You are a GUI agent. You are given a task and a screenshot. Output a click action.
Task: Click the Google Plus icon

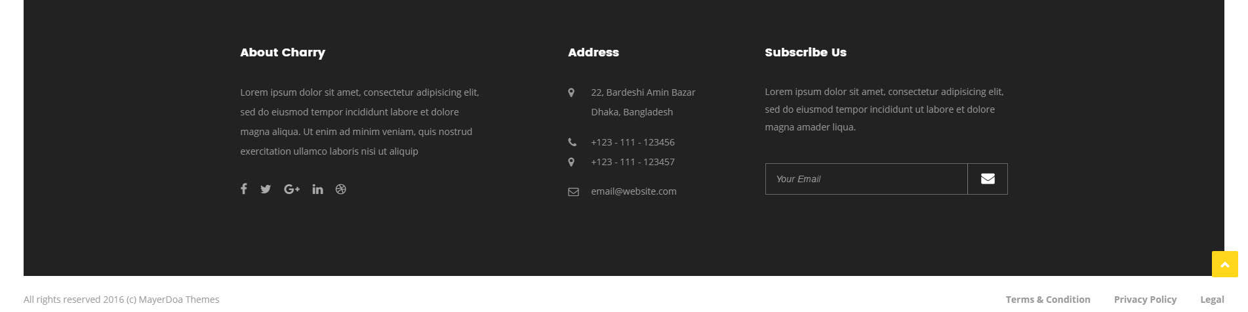(x=292, y=189)
